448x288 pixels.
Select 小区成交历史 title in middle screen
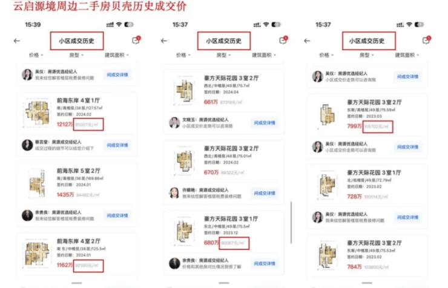coord(224,41)
